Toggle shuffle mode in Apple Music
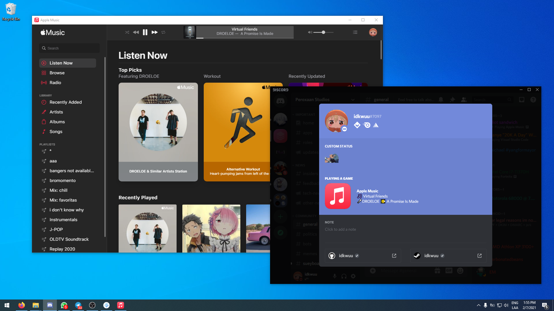 click(x=127, y=32)
